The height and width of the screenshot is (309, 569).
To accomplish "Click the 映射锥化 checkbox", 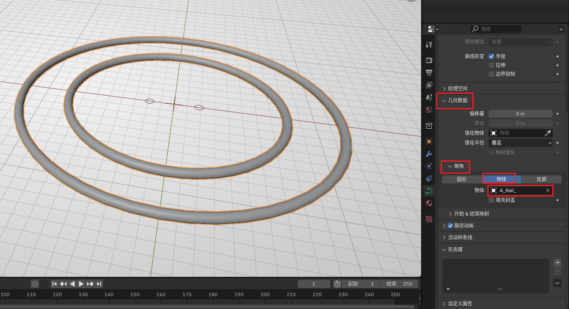I will click(491, 153).
